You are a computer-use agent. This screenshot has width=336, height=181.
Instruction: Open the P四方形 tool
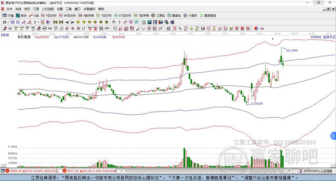(49, 16)
